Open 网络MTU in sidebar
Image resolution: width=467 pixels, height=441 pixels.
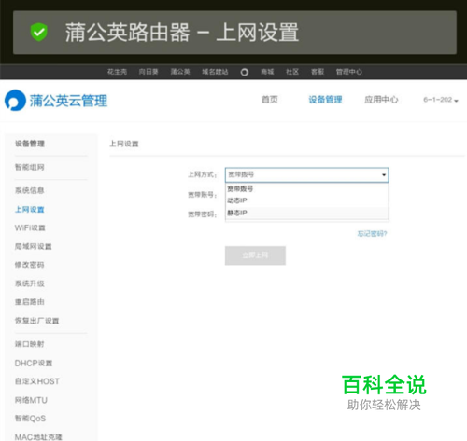31,400
